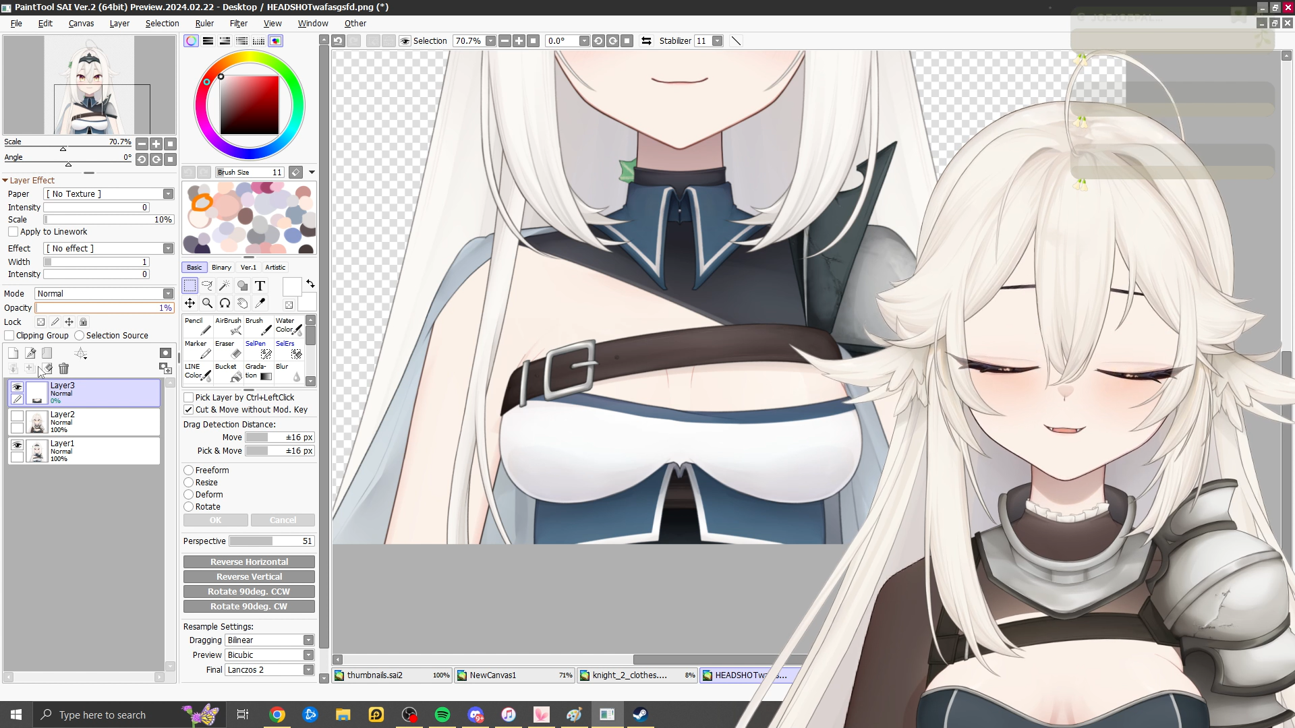Click the Reverse Horizontal button
Screen dimensions: 1295x728
click(x=249, y=562)
